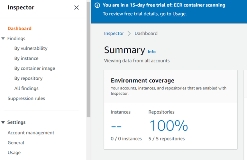Click the Inspector breadcrumb link
247x160 pixels.
pyautogui.click(x=114, y=33)
